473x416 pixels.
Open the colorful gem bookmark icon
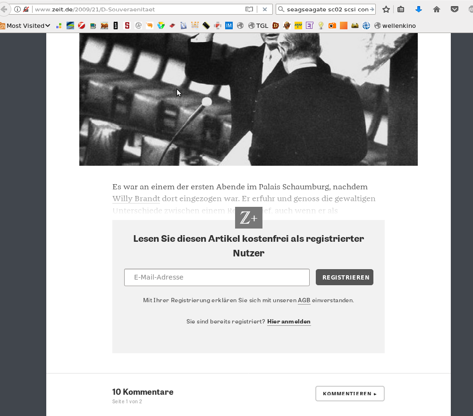click(161, 25)
